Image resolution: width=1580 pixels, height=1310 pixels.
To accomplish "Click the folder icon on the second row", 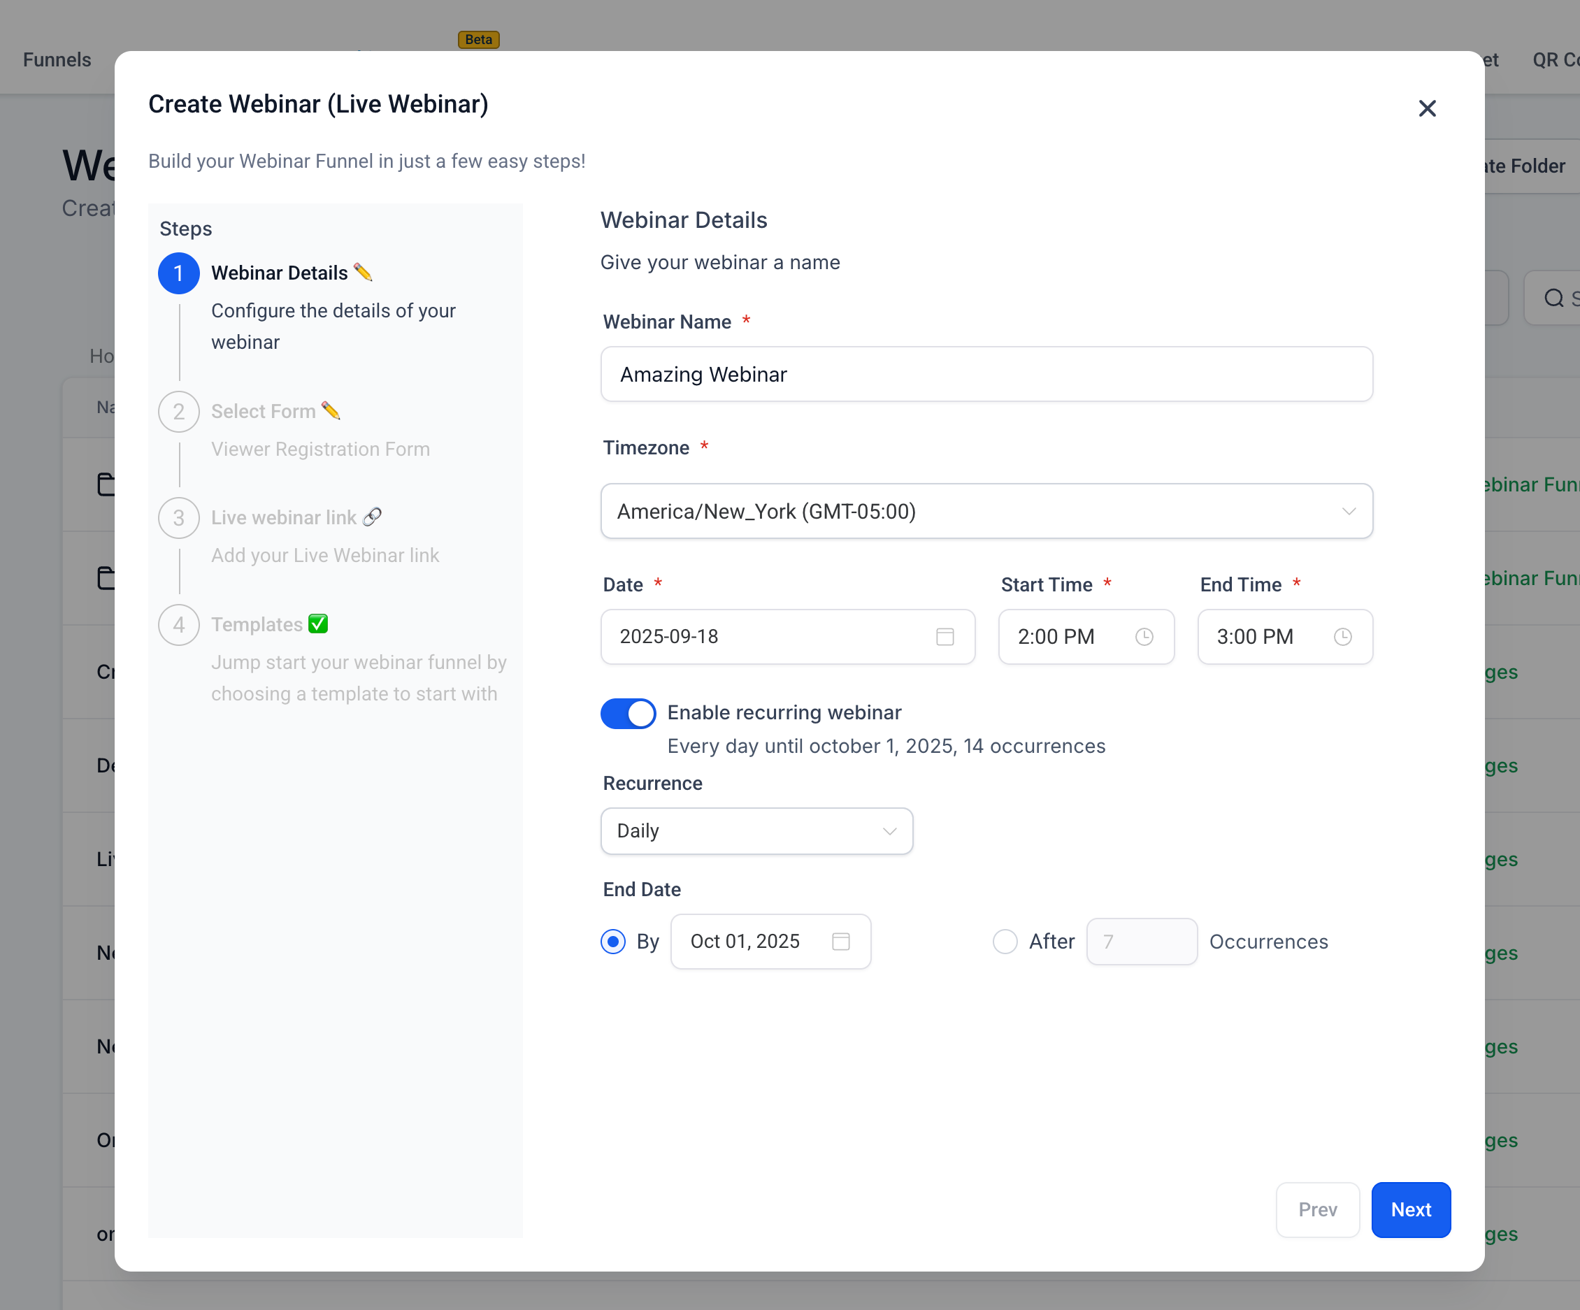I will pos(106,578).
